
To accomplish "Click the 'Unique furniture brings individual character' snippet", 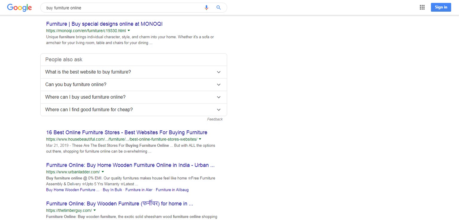I will [x=130, y=40].
